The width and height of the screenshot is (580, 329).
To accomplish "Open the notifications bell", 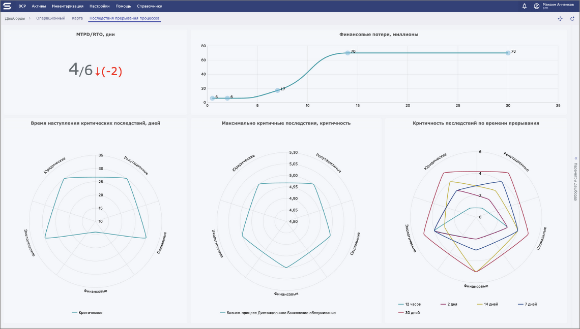I will [x=525, y=6].
